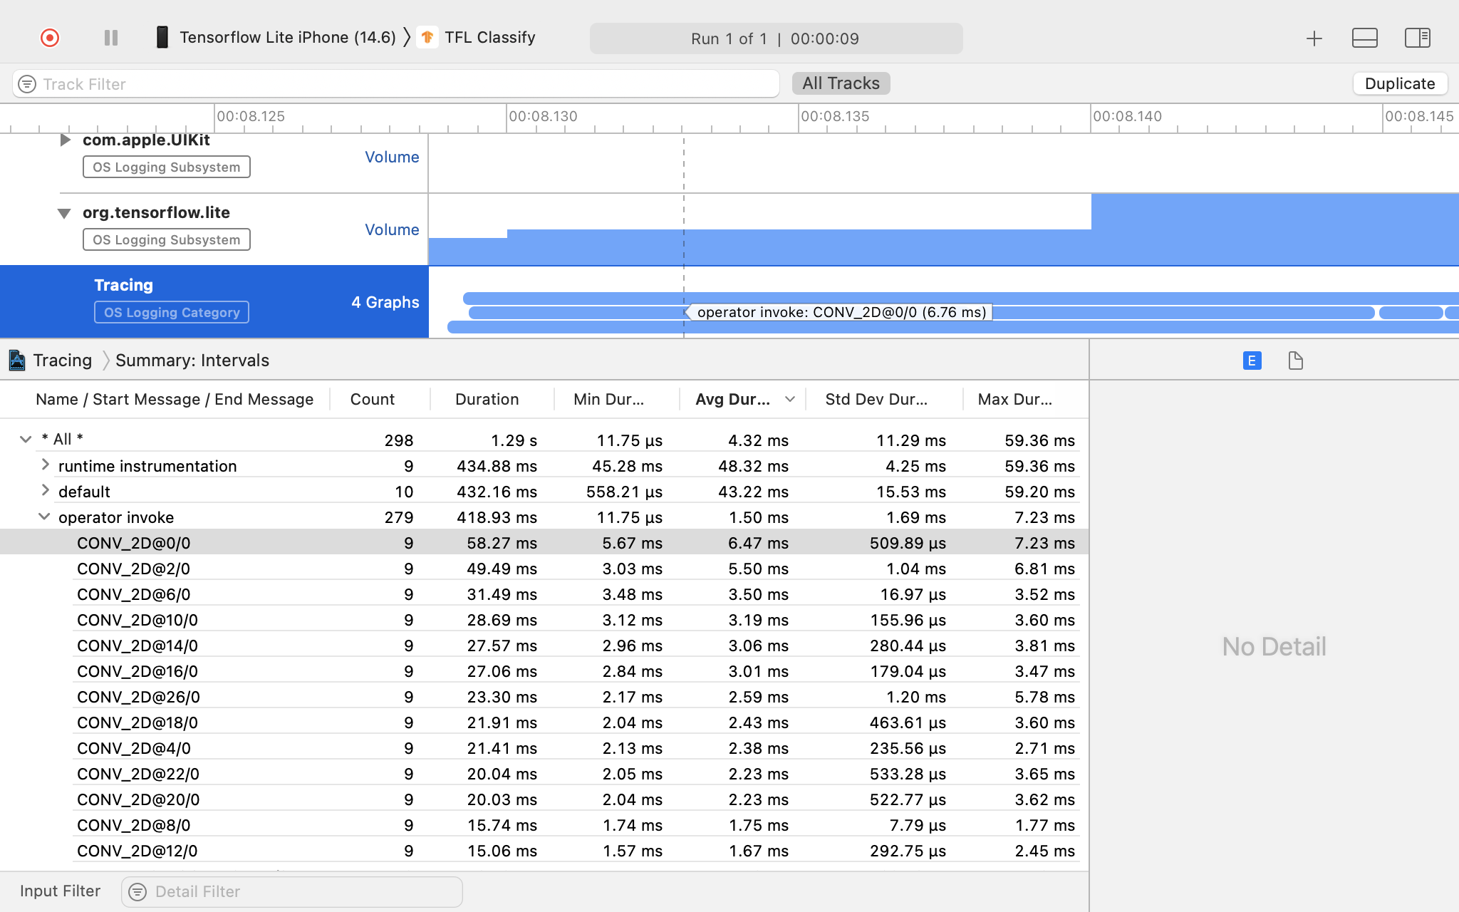1459x912 pixels.
Task: Click the record button in toolbar
Action: 48,38
